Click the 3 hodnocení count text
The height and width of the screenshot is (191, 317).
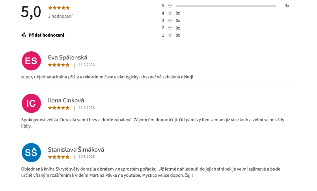[60, 17]
